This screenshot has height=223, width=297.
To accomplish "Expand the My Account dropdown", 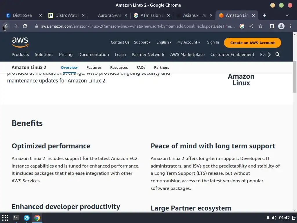I will [189, 42].
